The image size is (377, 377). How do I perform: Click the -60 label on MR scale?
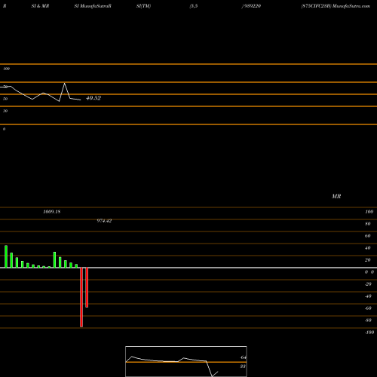point(368,308)
